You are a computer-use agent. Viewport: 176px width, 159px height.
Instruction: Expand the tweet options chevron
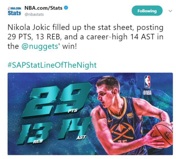(170, 11)
